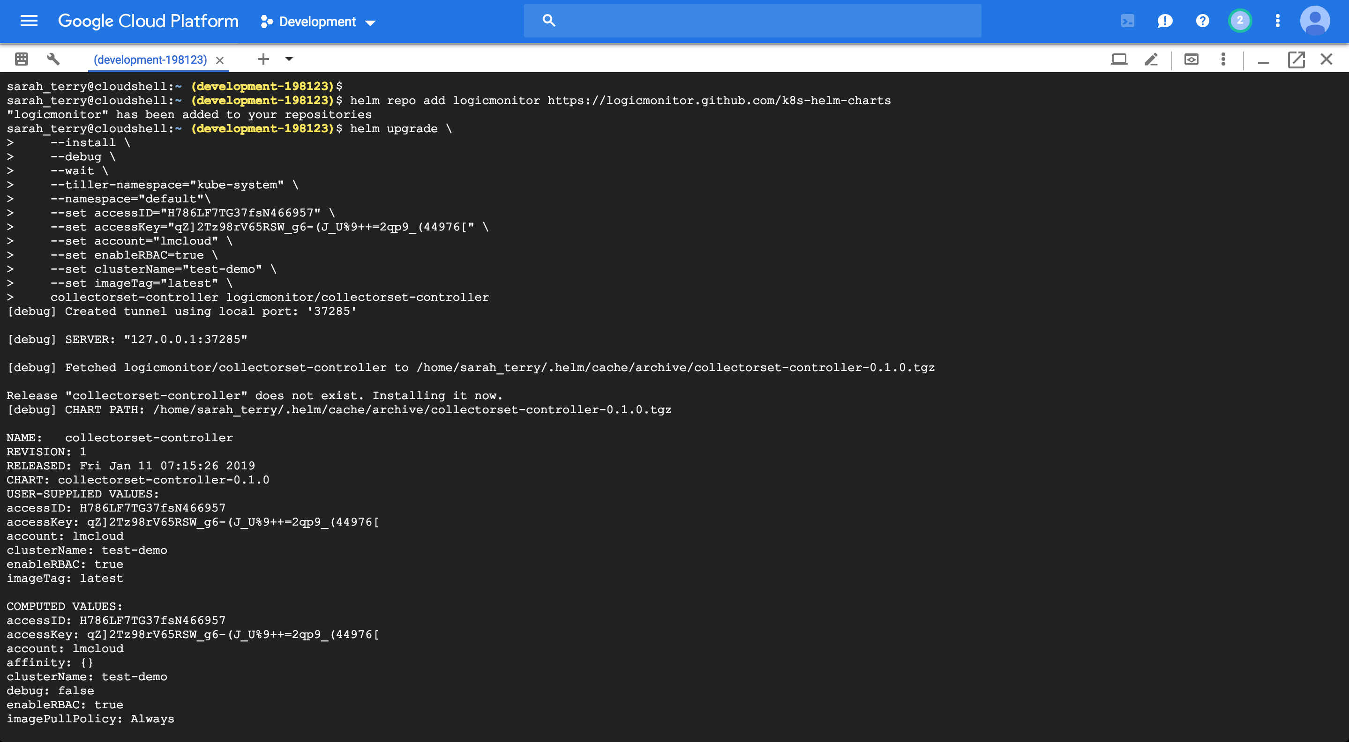The width and height of the screenshot is (1349, 742).
Task: Close the Cloud Shell panel
Action: click(x=1326, y=59)
